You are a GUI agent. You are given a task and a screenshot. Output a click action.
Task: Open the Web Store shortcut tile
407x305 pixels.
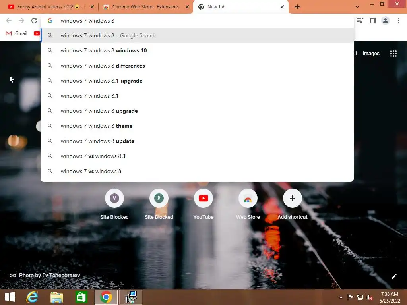(248, 205)
